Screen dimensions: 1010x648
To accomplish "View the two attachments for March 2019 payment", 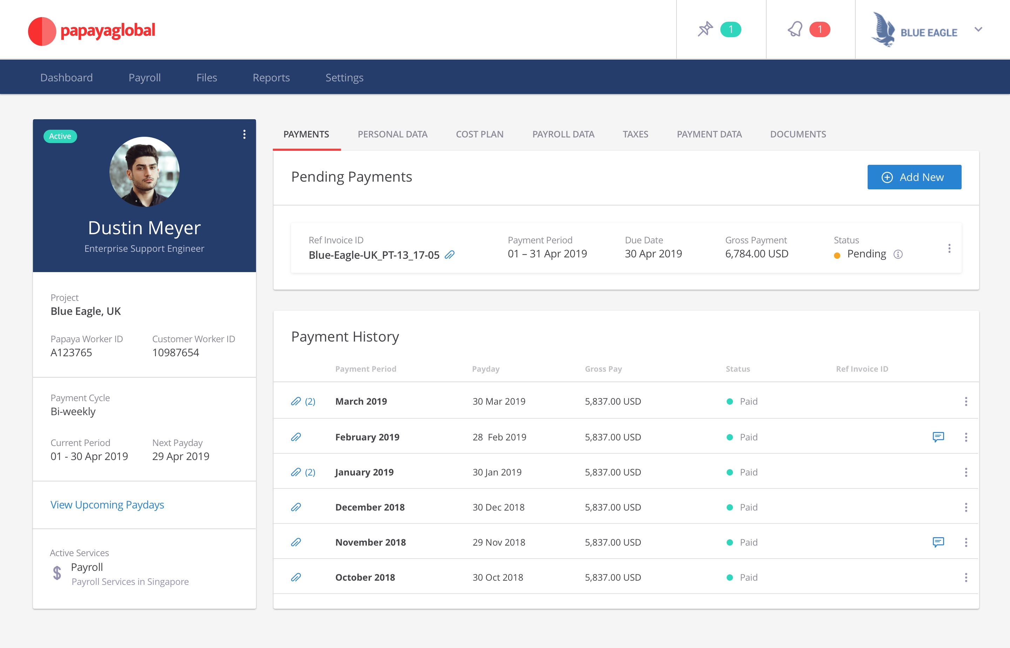I will pyautogui.click(x=296, y=401).
